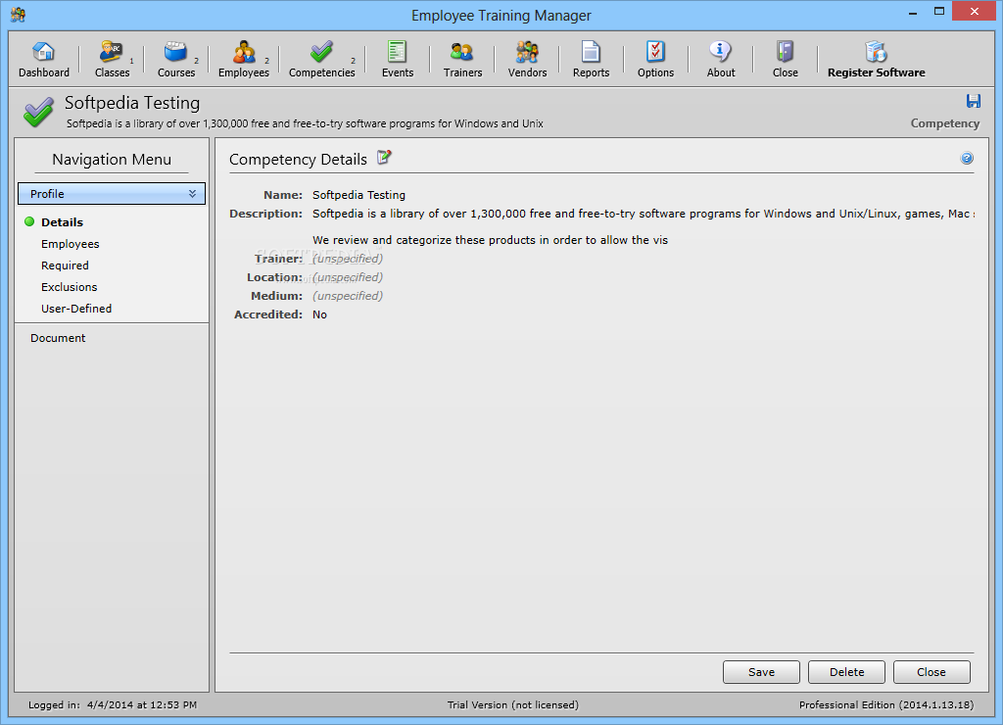The image size is (1003, 725).
Task: Open the Document navigation item
Action: tap(58, 338)
